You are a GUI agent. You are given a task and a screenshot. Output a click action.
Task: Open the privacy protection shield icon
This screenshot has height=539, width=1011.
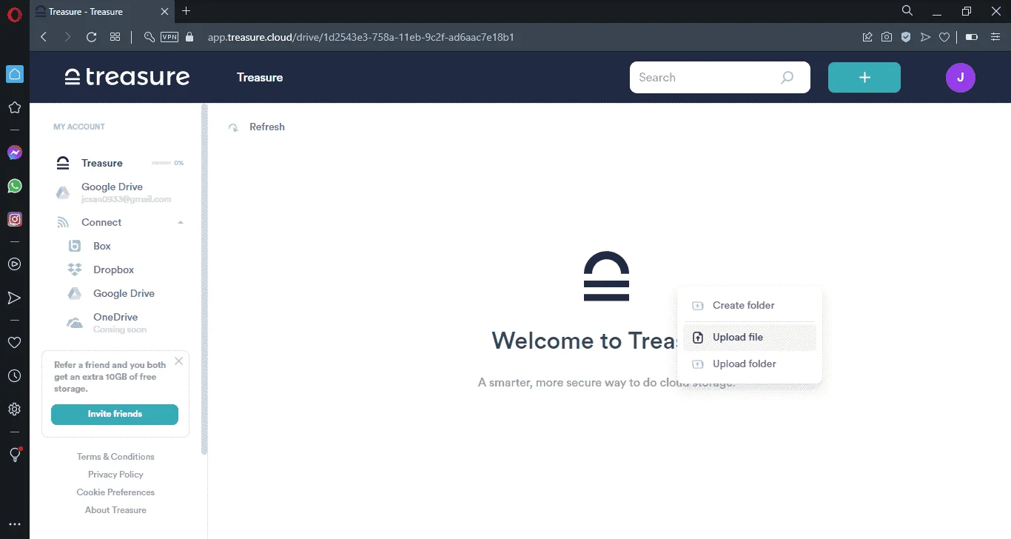(x=906, y=37)
